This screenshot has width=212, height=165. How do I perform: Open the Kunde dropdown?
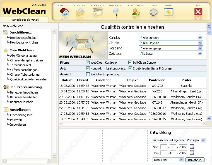click(x=171, y=37)
